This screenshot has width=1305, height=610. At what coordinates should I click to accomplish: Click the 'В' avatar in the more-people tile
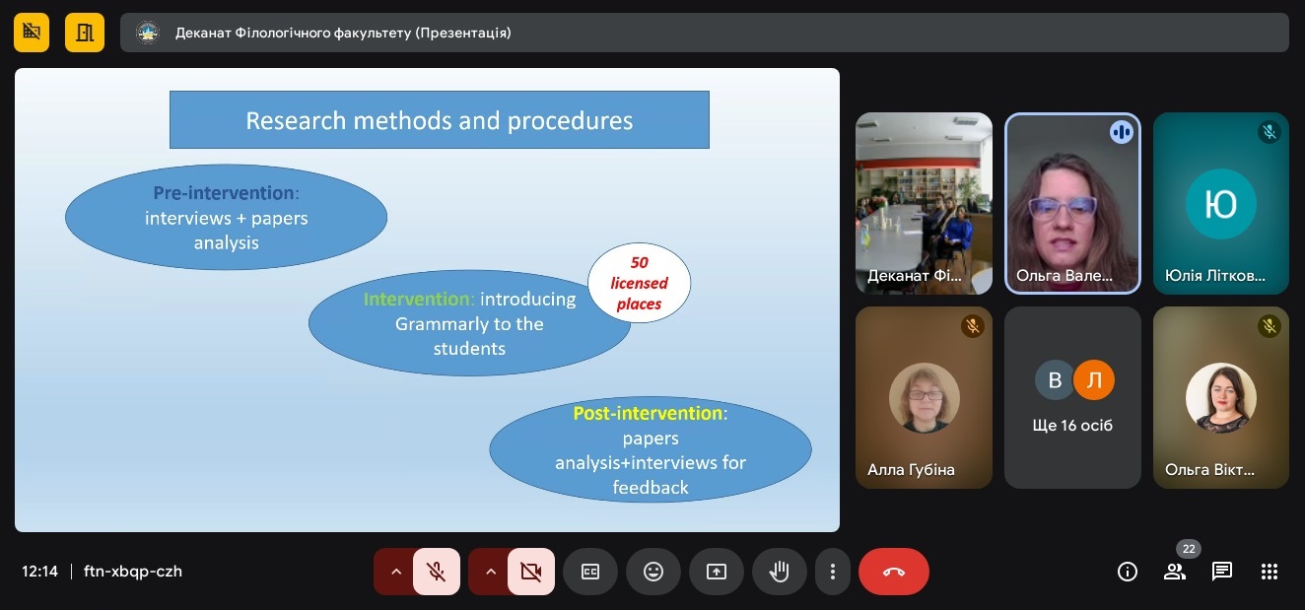coord(1055,379)
